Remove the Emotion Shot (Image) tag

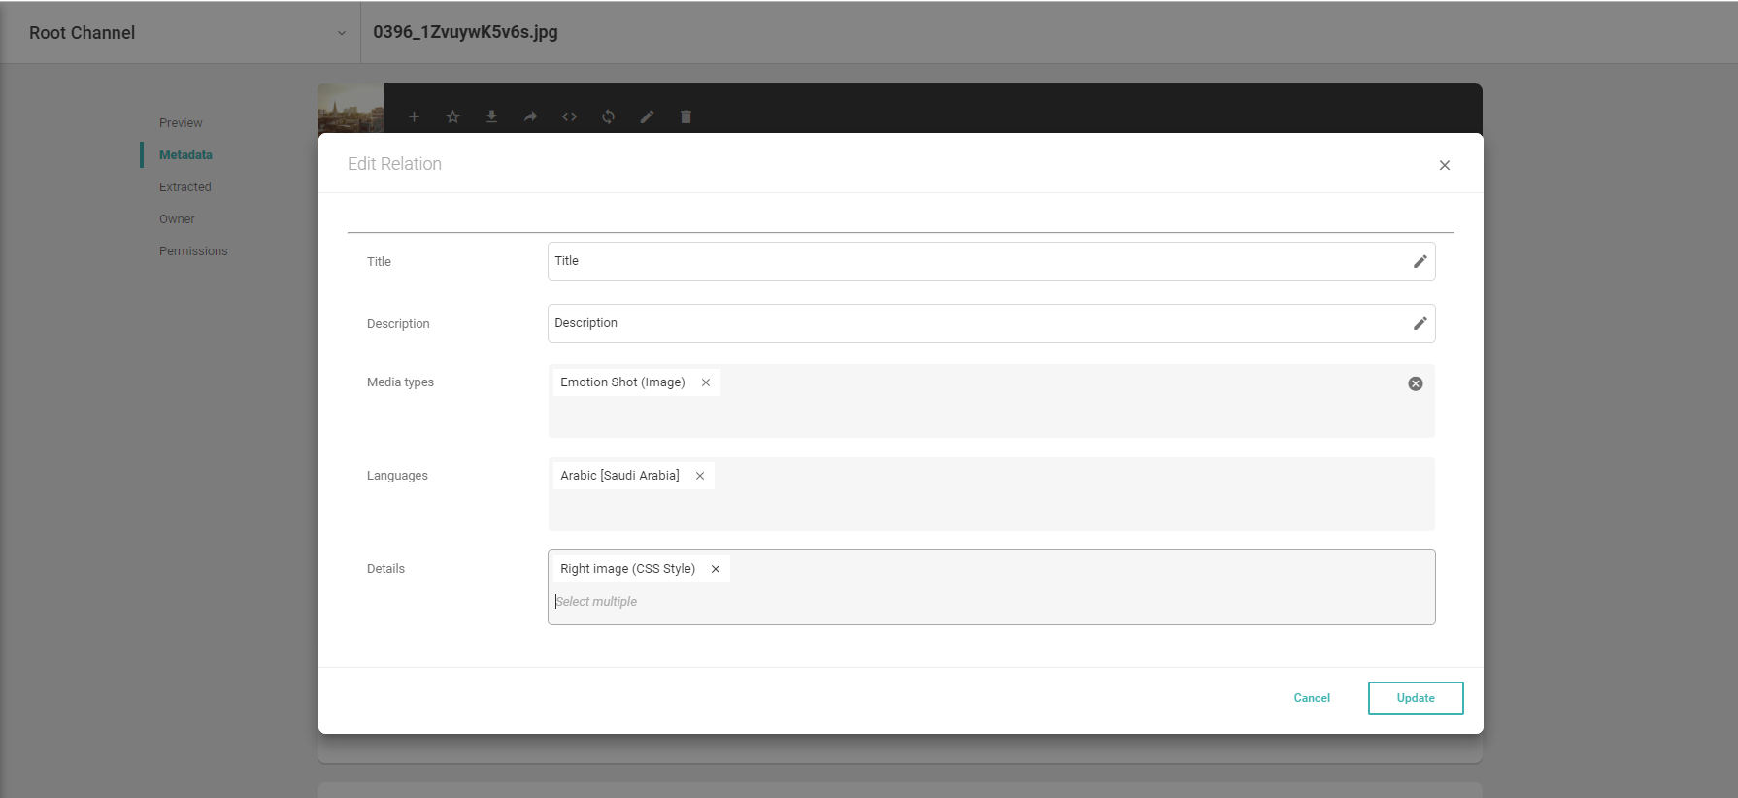click(x=706, y=382)
